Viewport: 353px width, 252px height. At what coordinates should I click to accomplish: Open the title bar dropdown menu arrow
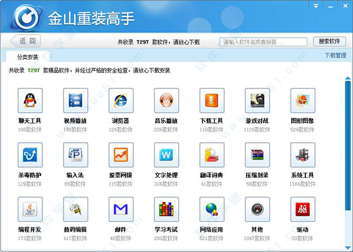316,6
